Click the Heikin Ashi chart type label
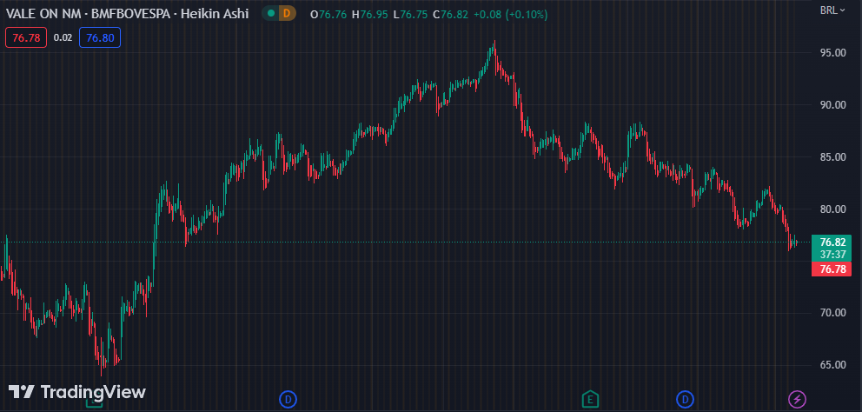The image size is (862, 412). pyautogui.click(x=216, y=14)
